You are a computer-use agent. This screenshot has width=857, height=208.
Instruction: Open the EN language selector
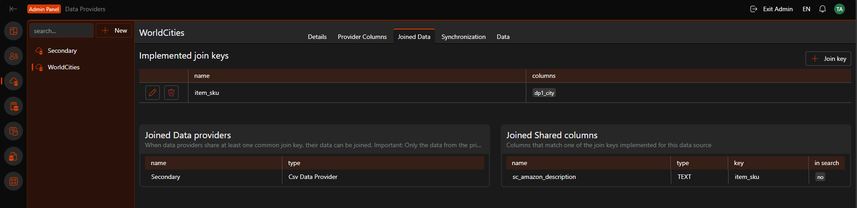(x=806, y=9)
